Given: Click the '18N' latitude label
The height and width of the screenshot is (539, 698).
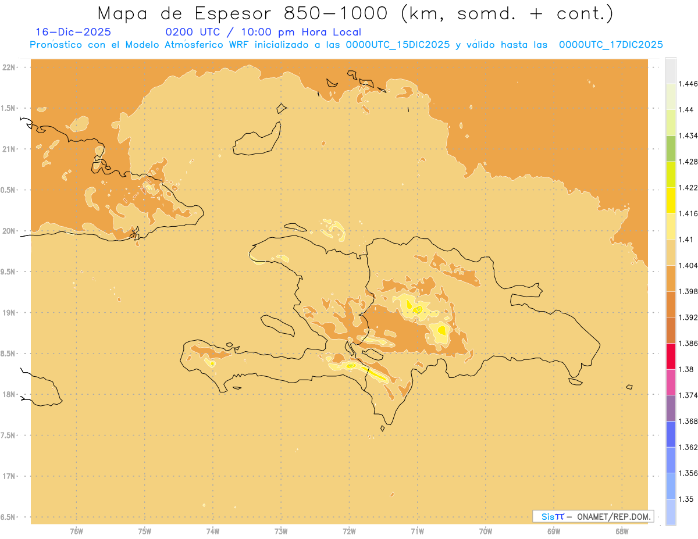Looking at the screenshot, I should pos(9,394).
